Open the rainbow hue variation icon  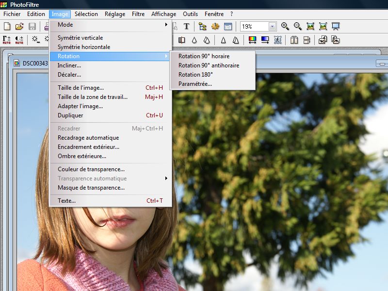pyautogui.click(x=252, y=40)
